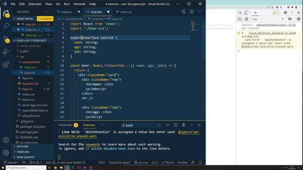Open the Selection menu
Viewport: 303px width, 170px height.
tap(35, 4)
